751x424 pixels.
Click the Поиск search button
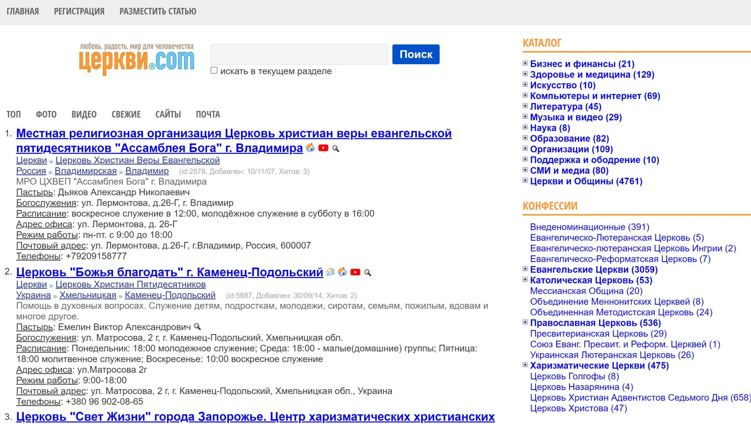[x=416, y=54]
